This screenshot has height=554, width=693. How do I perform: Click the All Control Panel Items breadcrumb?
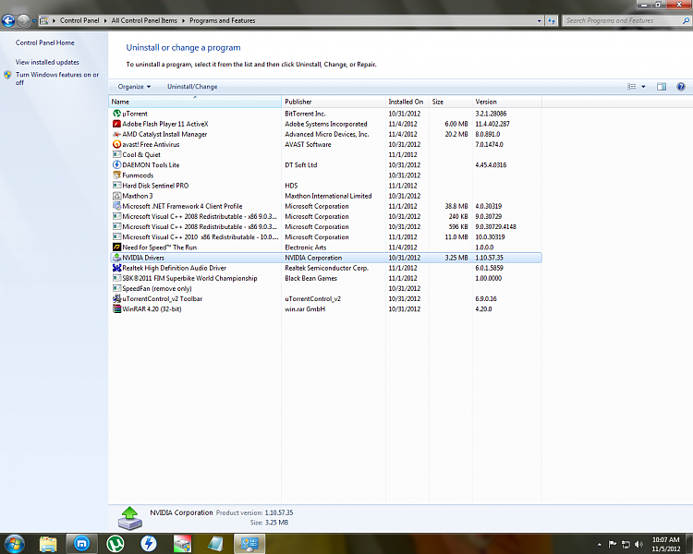click(144, 20)
